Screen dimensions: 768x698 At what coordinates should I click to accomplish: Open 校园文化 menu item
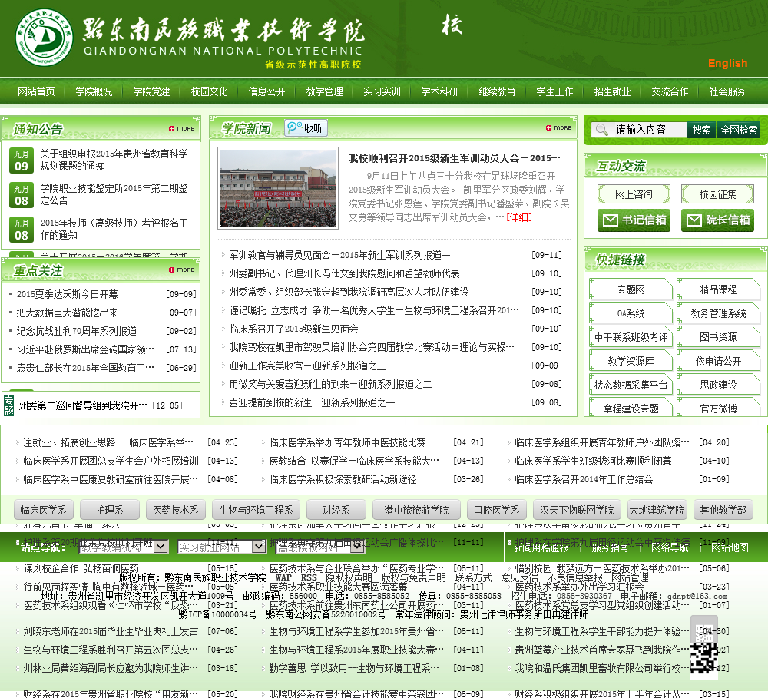[x=209, y=91]
